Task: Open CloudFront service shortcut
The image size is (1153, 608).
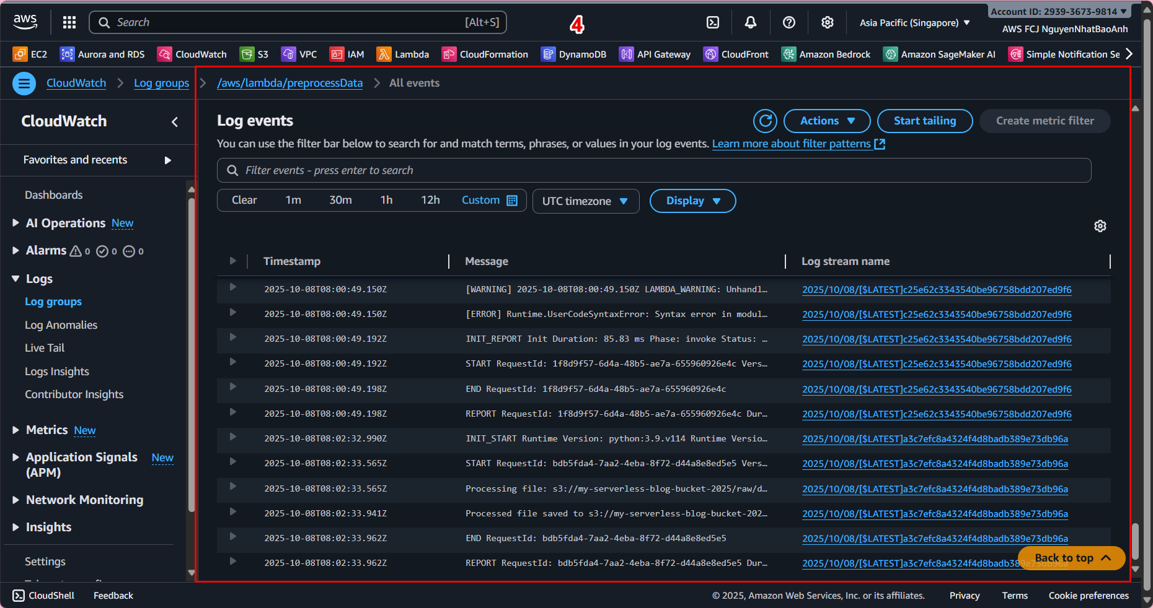Action: point(736,54)
